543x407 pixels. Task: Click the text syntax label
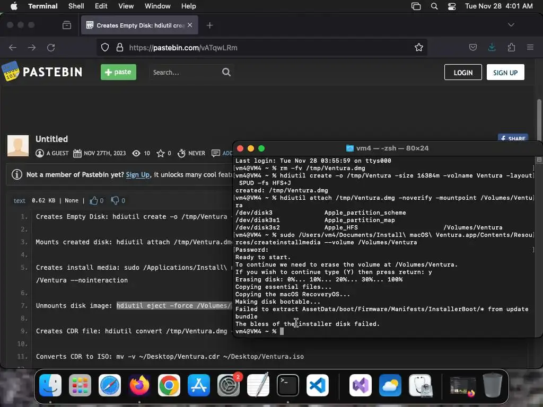[x=20, y=201]
